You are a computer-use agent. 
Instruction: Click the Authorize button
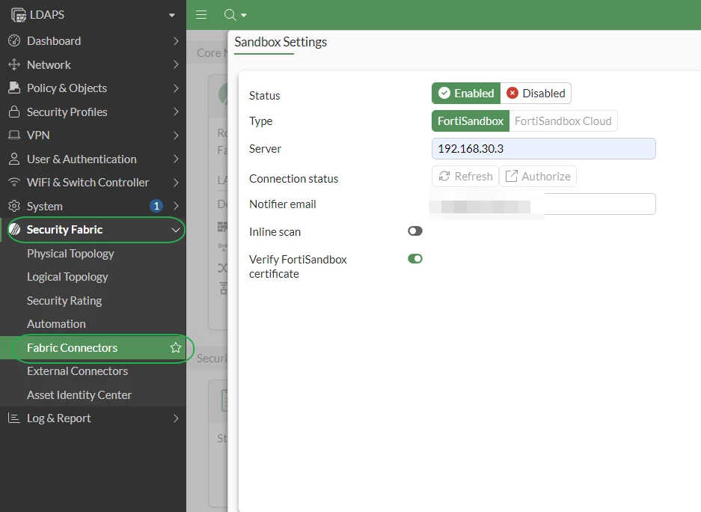point(538,176)
